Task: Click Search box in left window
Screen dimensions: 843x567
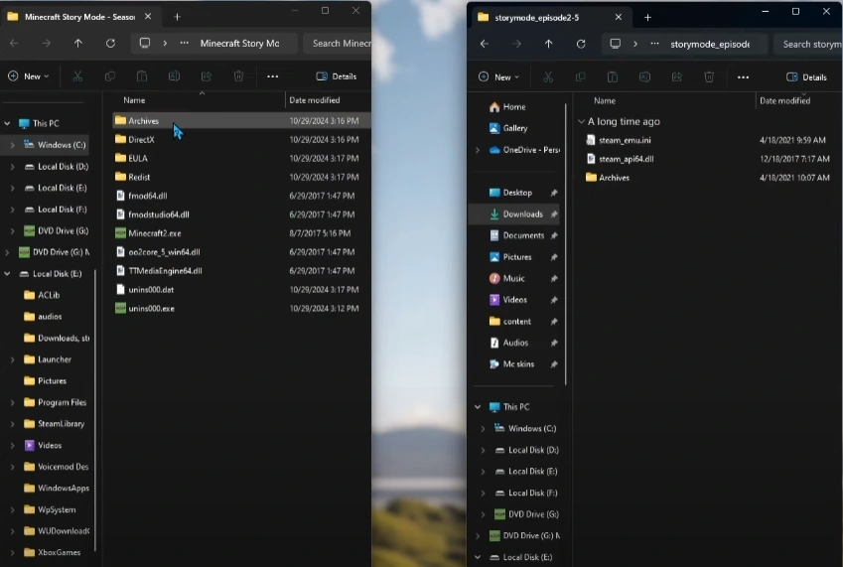Action: tap(338, 43)
